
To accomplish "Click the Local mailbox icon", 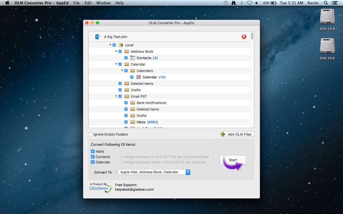I will point(121,45).
